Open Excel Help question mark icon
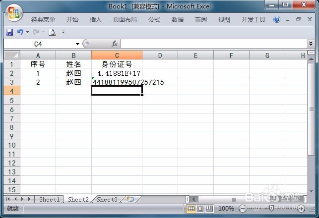Image resolution: width=319 pixels, height=218 pixels. click(x=277, y=19)
